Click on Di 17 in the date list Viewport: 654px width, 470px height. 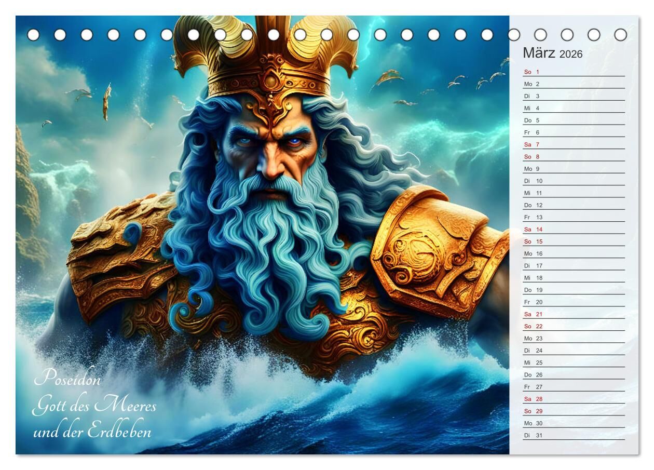tap(573, 266)
